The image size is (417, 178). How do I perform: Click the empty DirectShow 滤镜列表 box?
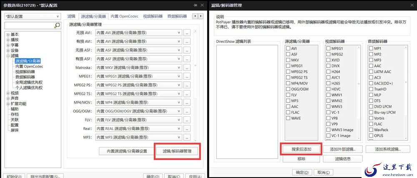pos(247,102)
